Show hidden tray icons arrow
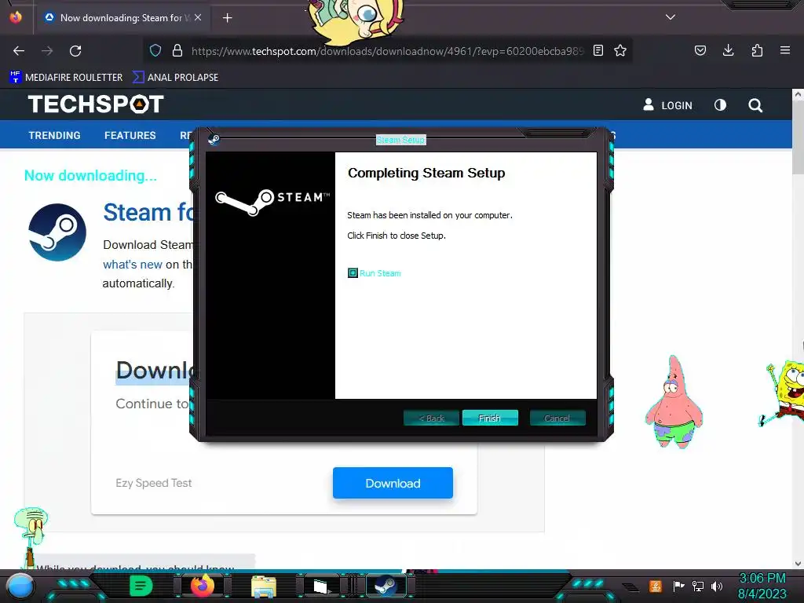 pyautogui.click(x=631, y=587)
